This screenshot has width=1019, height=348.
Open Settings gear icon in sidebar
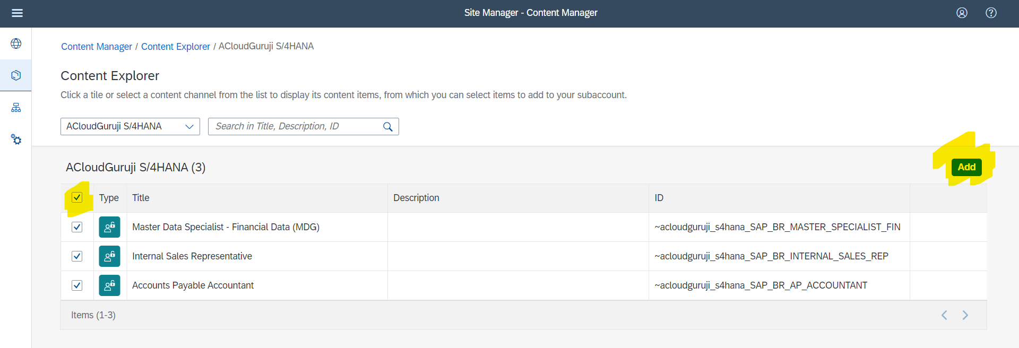tap(16, 140)
